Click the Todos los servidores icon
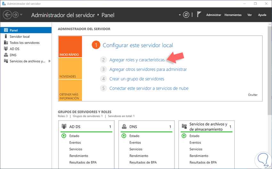 [6, 43]
